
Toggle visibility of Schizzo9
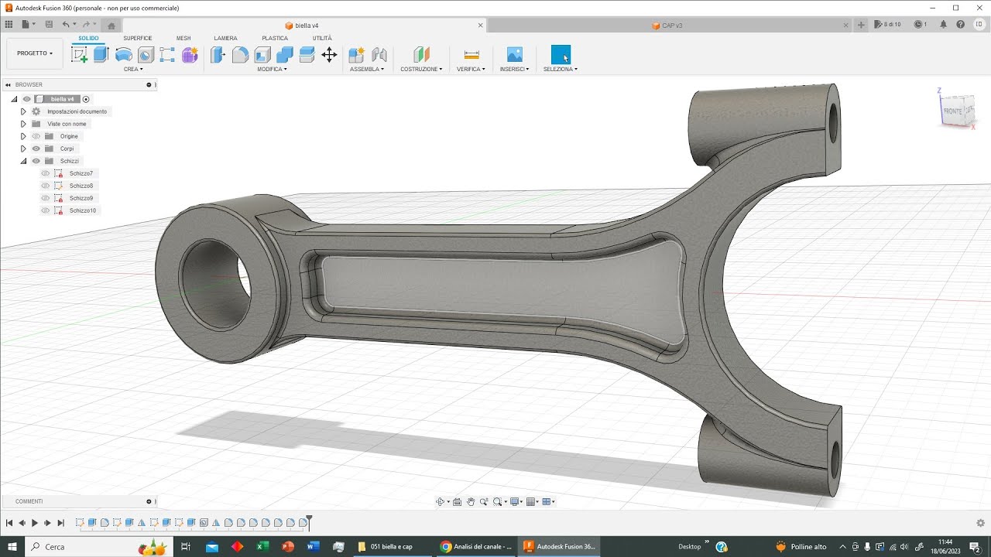pos(46,198)
